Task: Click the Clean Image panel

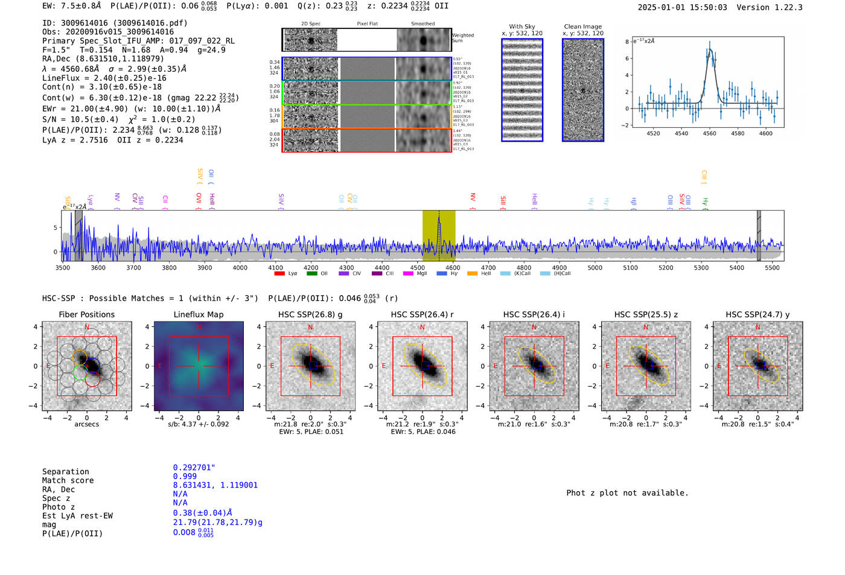Action: (583, 90)
